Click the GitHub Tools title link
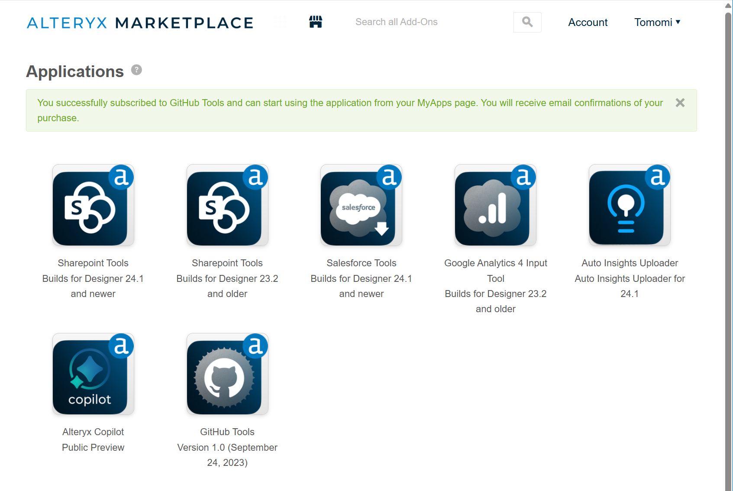733x491 pixels. (227, 432)
